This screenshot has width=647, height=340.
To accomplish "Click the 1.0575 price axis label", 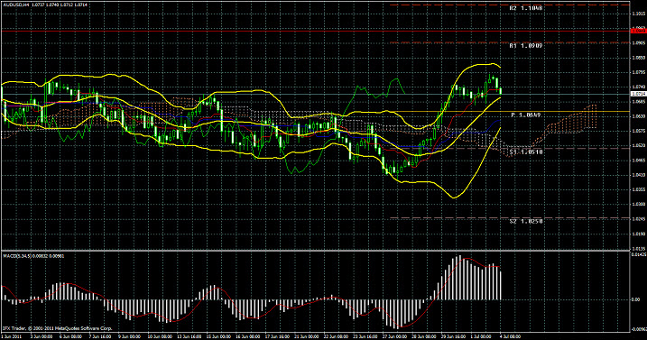I will tap(638, 131).
